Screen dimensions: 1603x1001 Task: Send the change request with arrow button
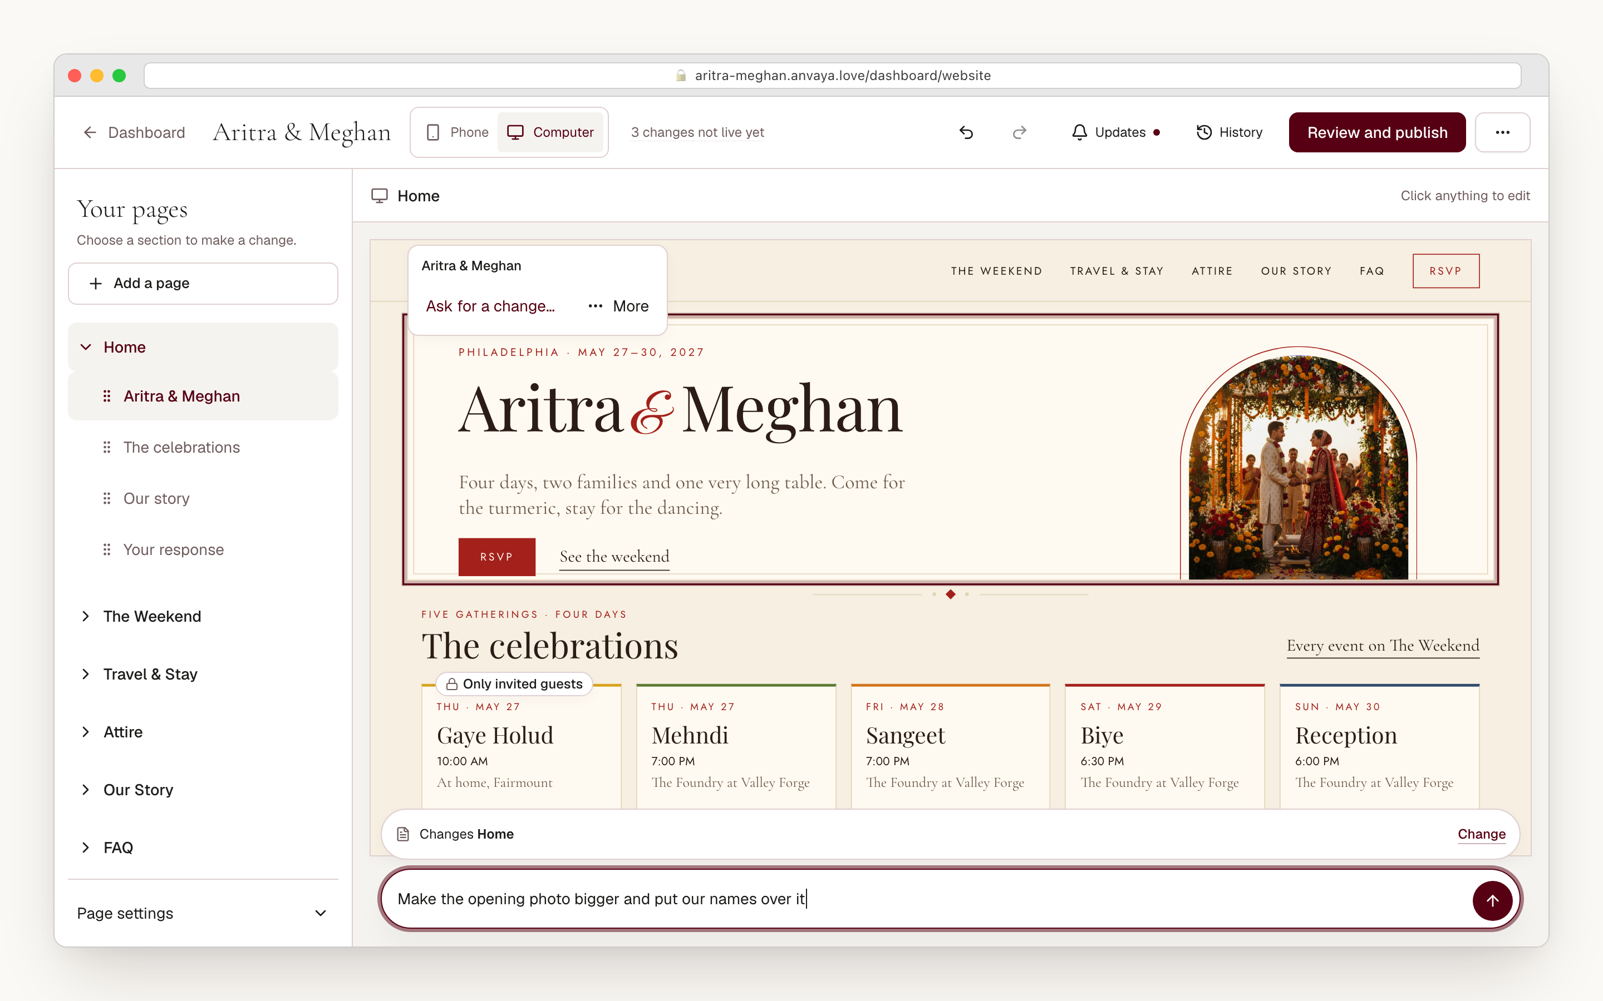[x=1492, y=900]
